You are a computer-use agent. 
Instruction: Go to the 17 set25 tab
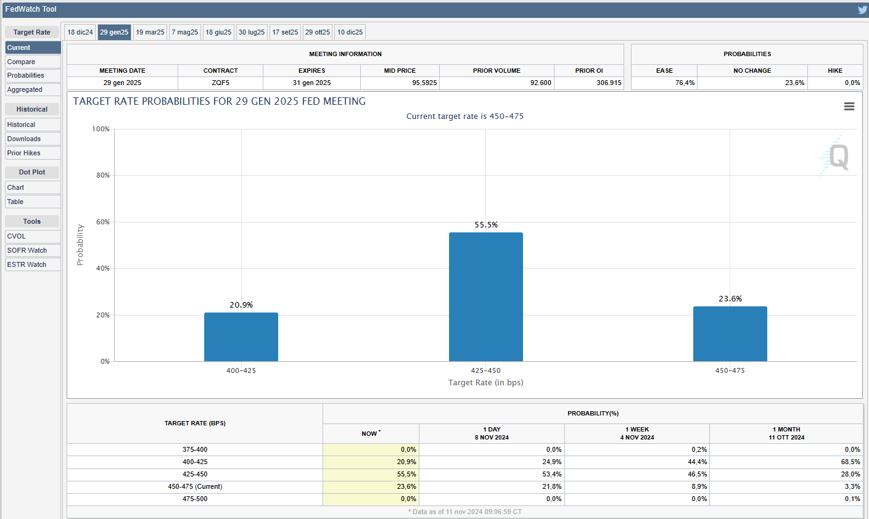[285, 32]
